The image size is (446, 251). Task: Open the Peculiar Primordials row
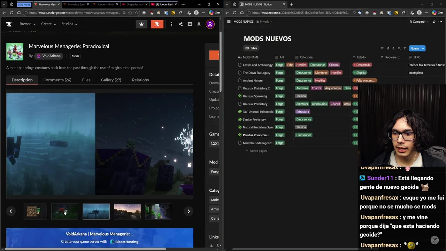click(x=255, y=135)
